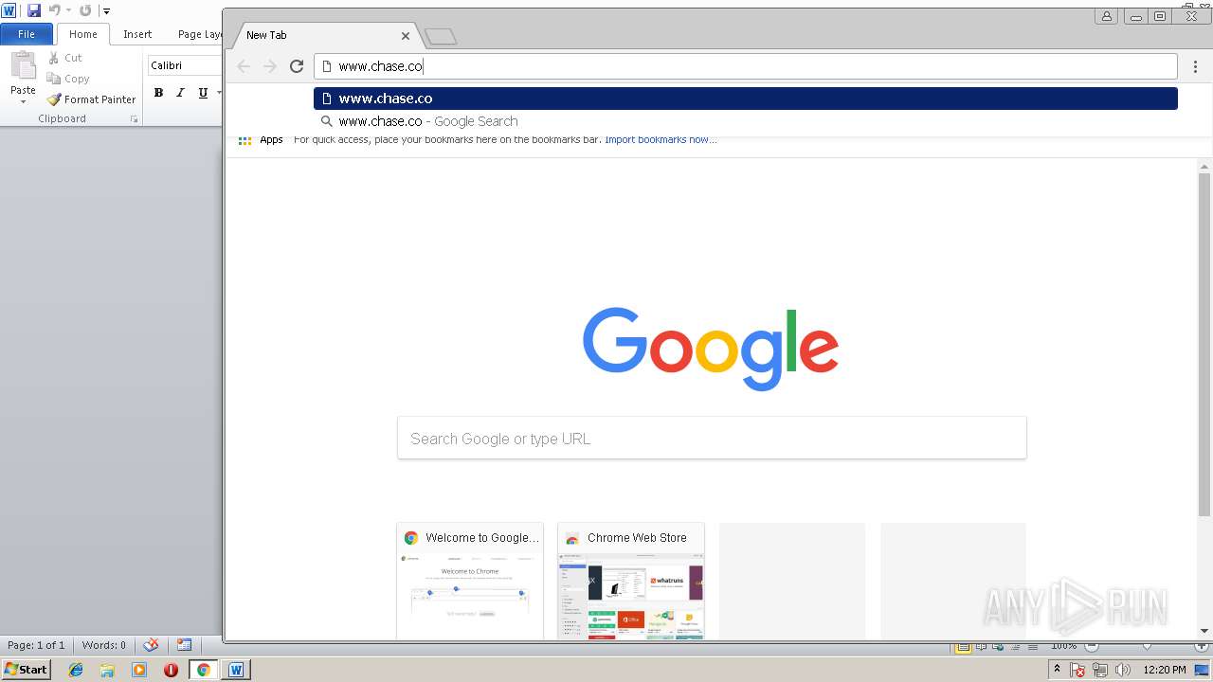Toggle Underline formatting in Word

(x=203, y=93)
